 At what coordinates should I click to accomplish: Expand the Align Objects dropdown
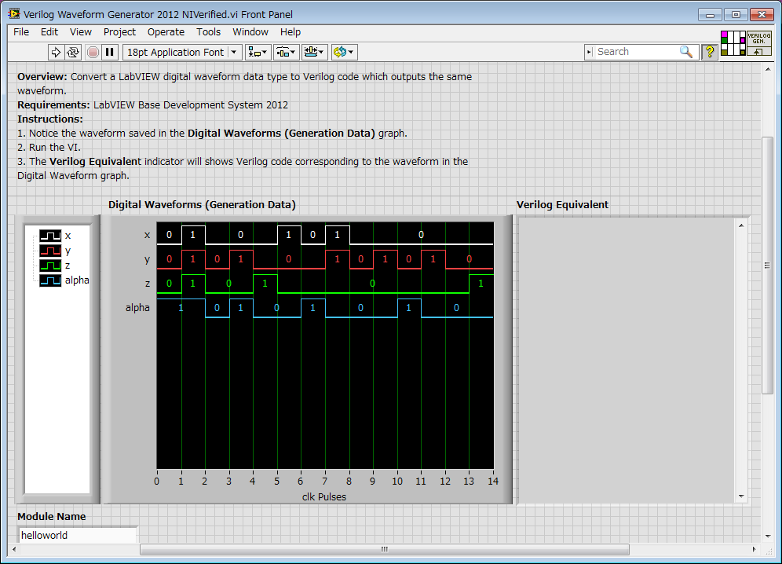[x=258, y=52]
